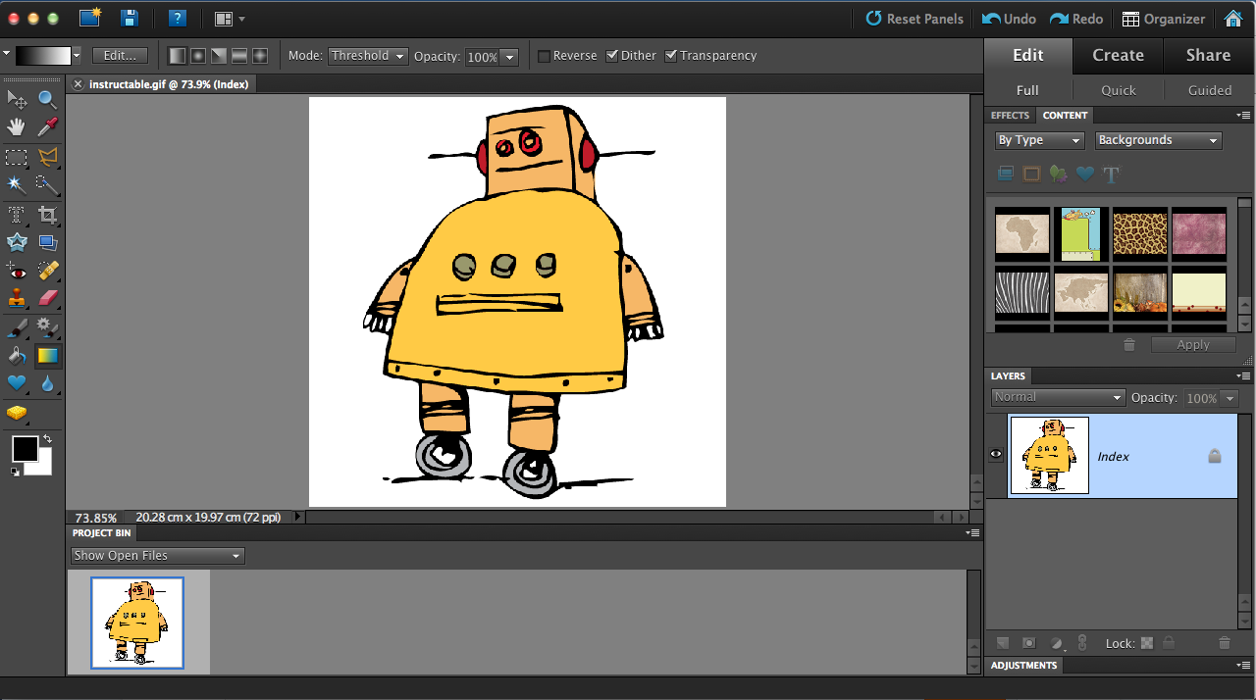Click the Redo button

[x=1076, y=19]
